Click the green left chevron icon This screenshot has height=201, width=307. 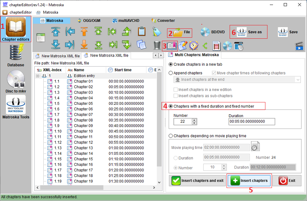205,46
